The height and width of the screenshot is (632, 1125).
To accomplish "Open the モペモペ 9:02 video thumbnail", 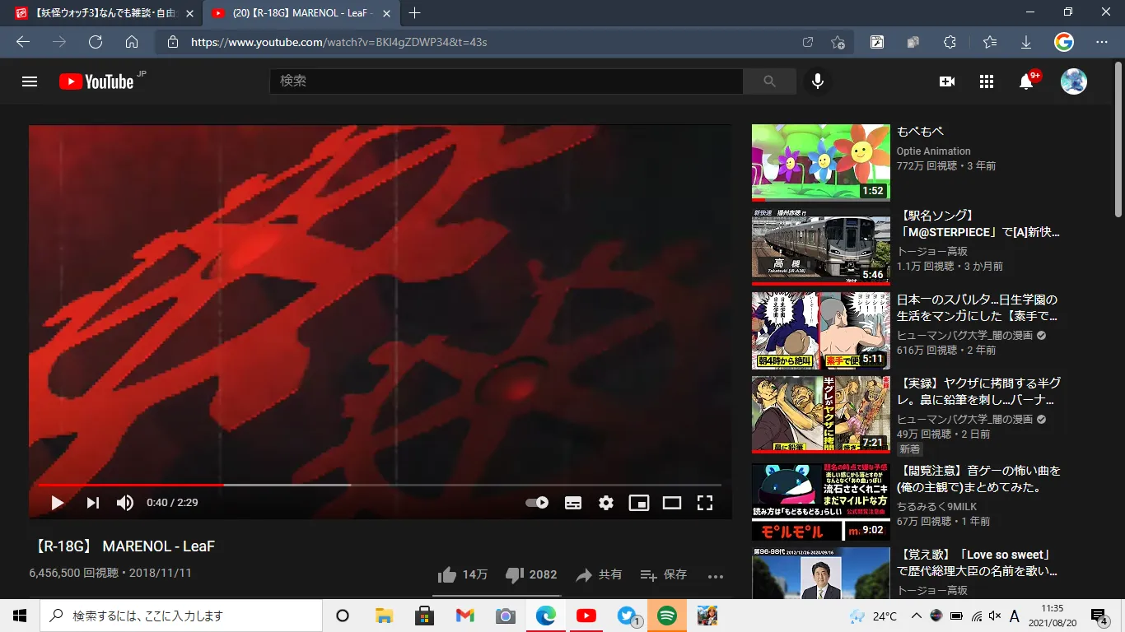I will click(821, 502).
